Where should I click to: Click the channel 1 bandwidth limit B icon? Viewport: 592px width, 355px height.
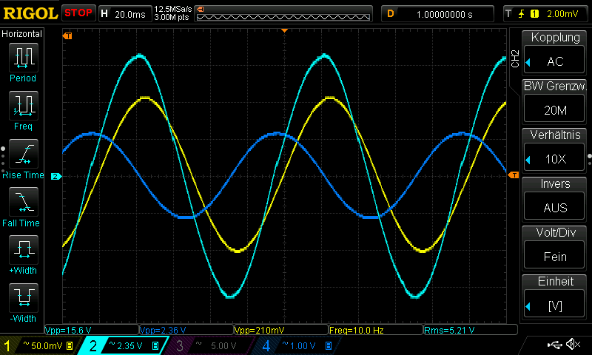coord(70,345)
